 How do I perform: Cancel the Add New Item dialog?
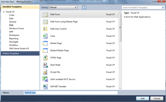(x=157, y=98)
